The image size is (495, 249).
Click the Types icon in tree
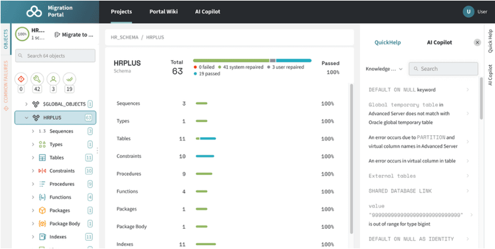point(42,144)
